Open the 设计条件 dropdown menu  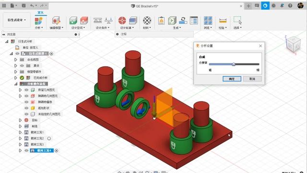[103, 28]
